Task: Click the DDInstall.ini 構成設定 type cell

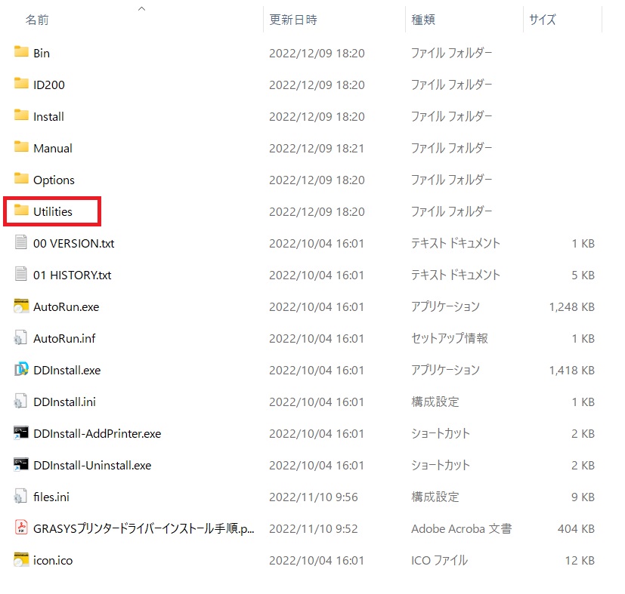Action: [435, 402]
